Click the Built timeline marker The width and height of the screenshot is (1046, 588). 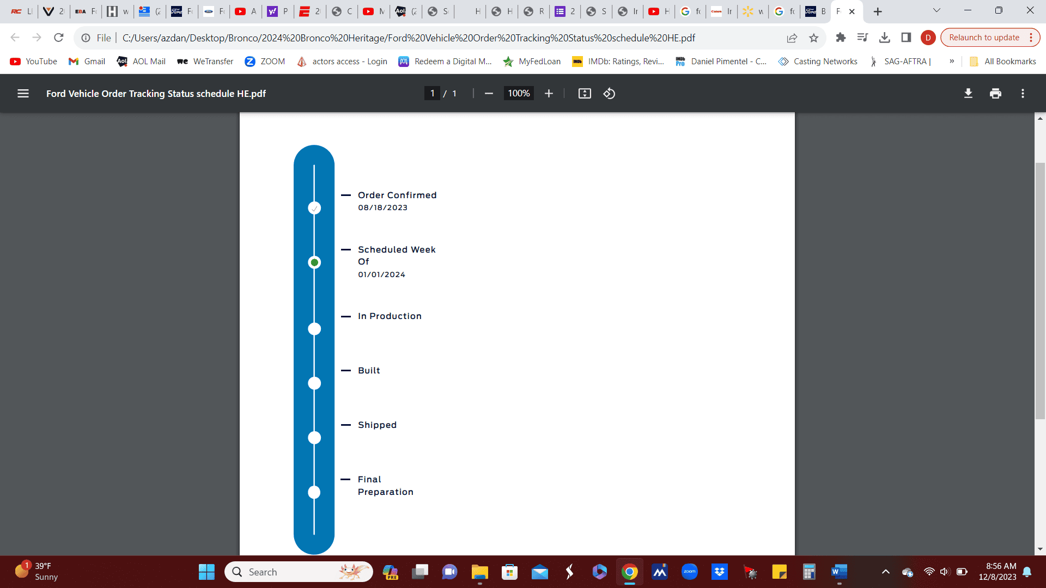pos(314,383)
